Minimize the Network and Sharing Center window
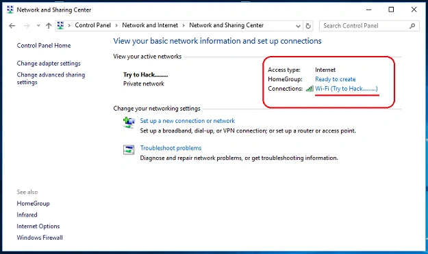The height and width of the screenshot is (254, 428). click(369, 10)
